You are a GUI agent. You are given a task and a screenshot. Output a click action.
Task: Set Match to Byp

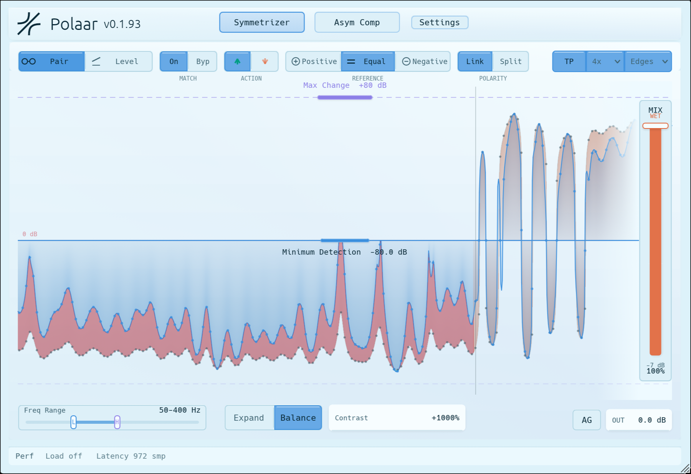click(x=203, y=61)
